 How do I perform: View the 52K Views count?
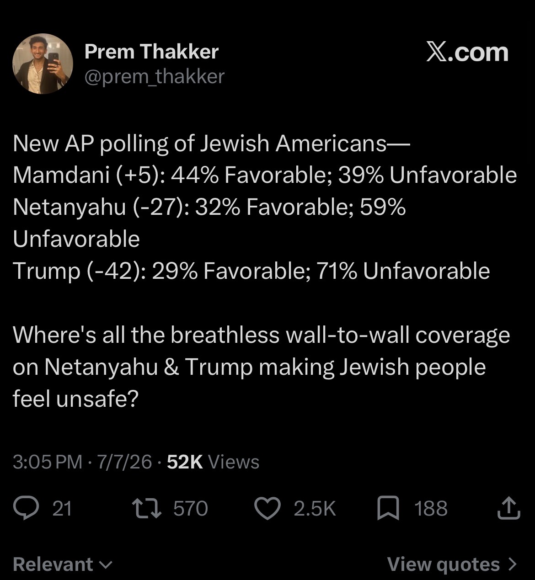coord(213,462)
